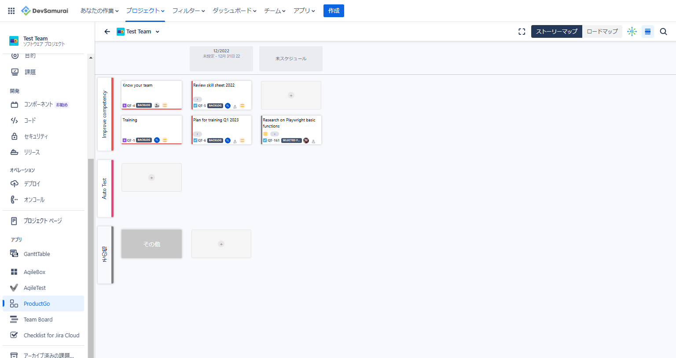Open the Research on Playwright basic functions card
This screenshot has height=358, width=676.
(291, 123)
